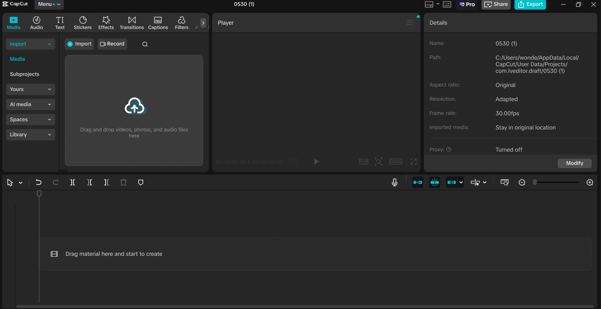Expand the Yours section
This screenshot has width=601, height=309.
30,89
